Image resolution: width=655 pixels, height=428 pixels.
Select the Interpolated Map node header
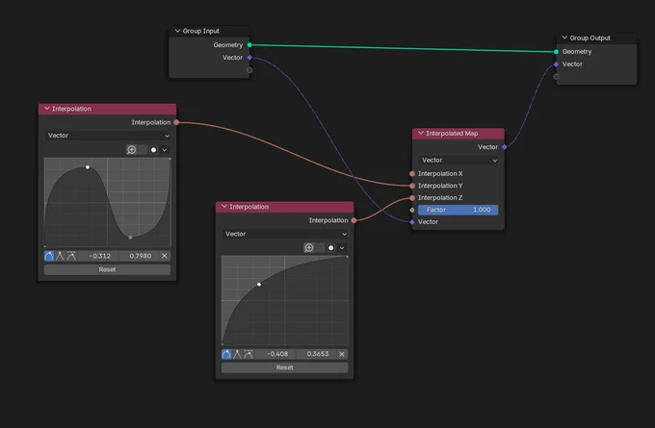tap(458, 134)
